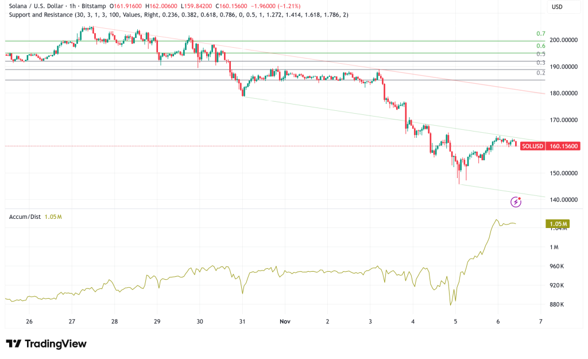Click date 26 on the time axis
The width and height of the screenshot is (588, 359).
point(29,322)
